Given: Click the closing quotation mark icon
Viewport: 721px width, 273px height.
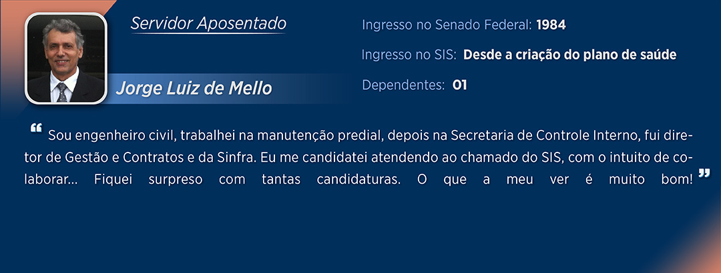Looking at the screenshot, I should point(703,174).
